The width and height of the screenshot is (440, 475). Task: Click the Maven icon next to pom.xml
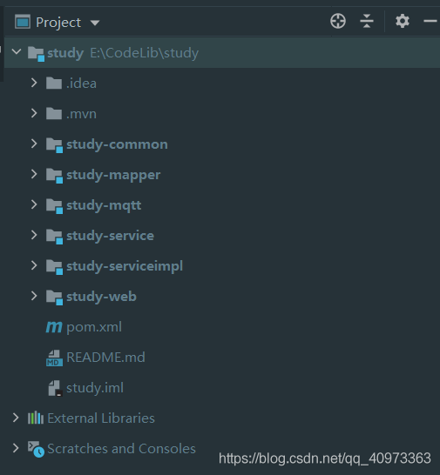pos(54,327)
